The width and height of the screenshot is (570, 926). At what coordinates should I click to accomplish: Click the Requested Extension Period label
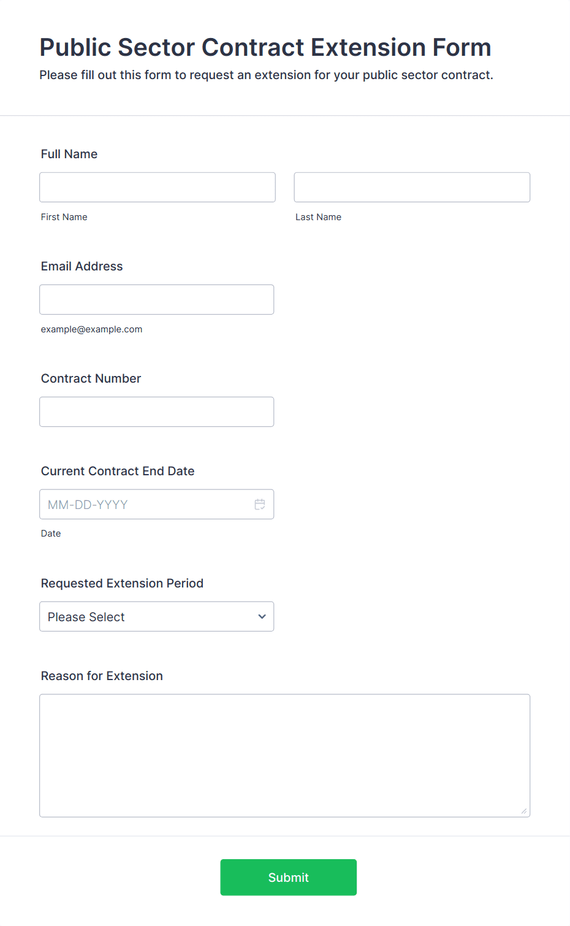coord(123,583)
